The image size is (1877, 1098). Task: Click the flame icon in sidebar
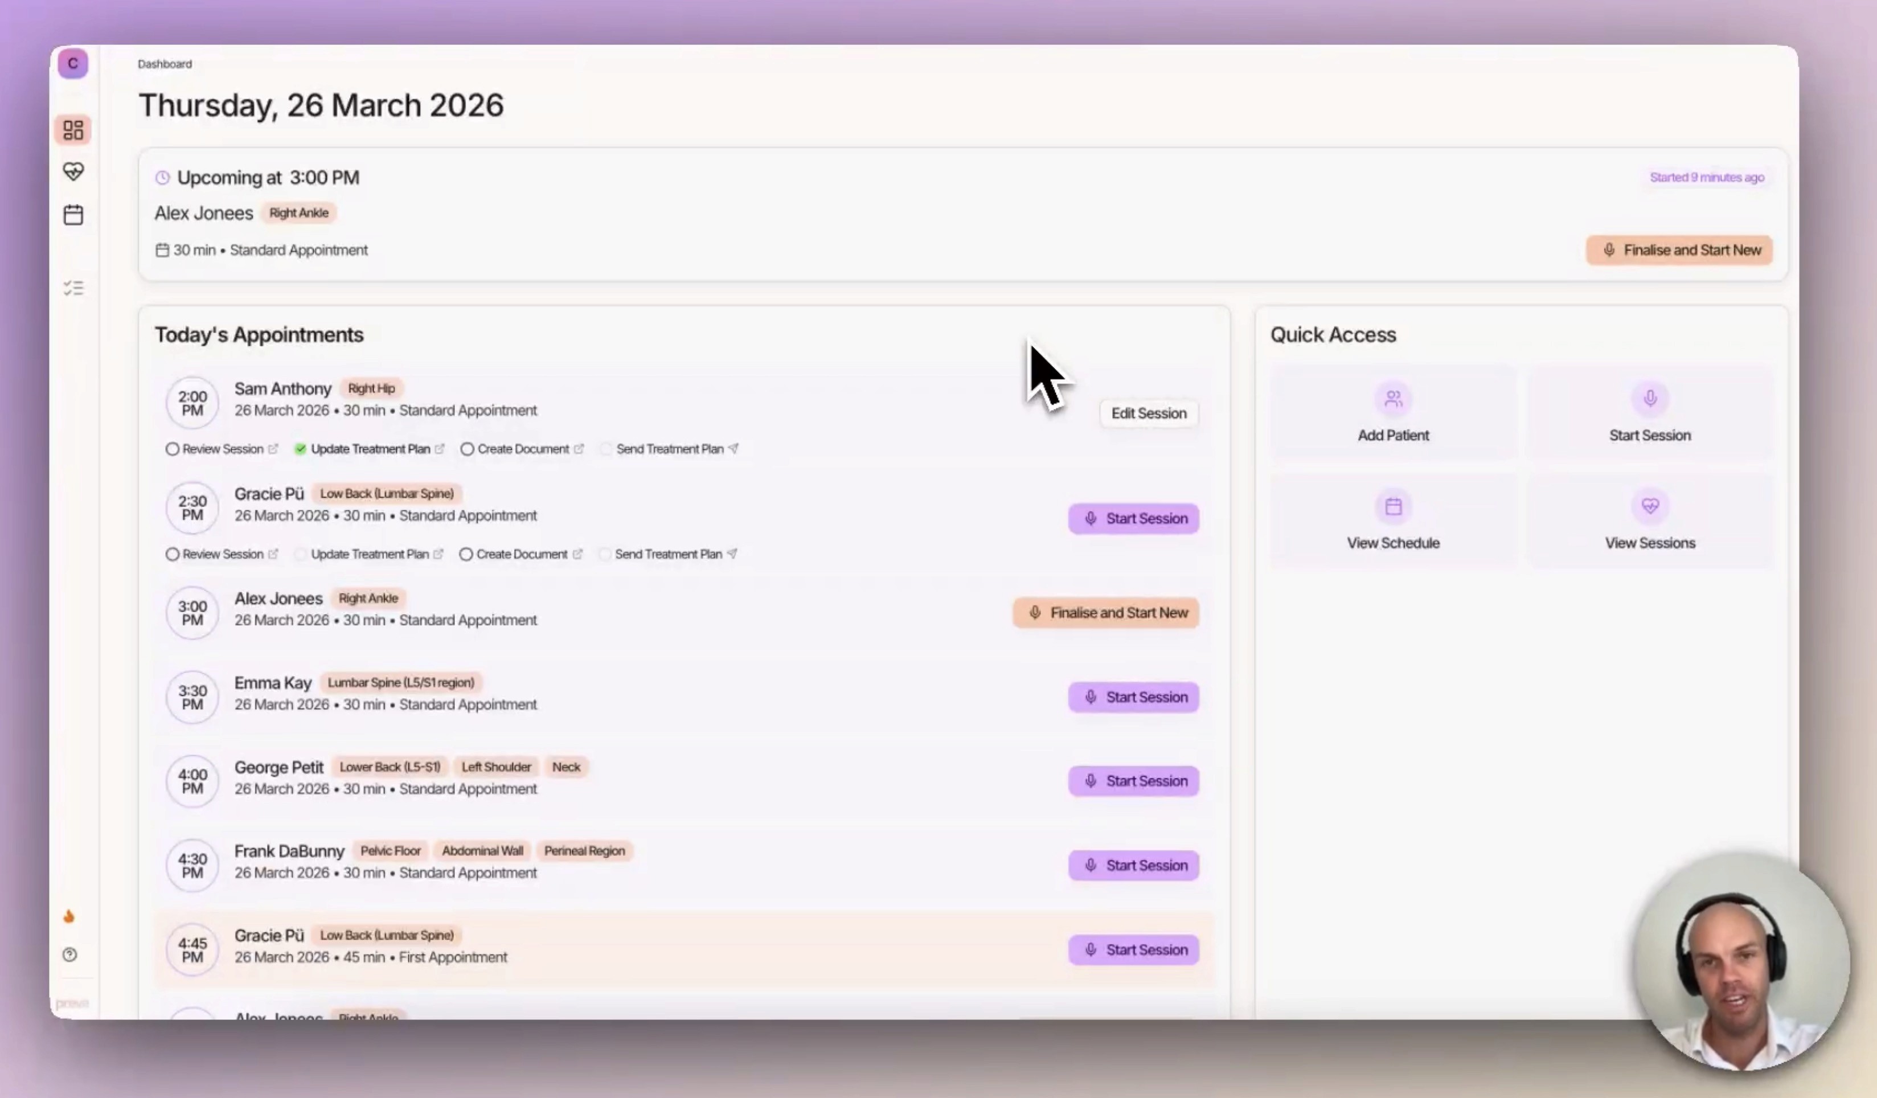point(69,916)
